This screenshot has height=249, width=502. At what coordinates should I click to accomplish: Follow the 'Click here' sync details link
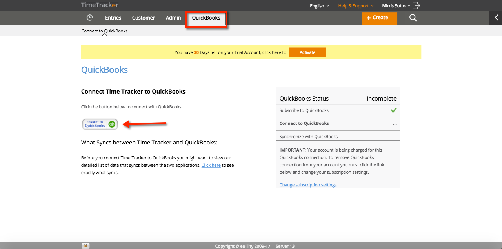(211, 165)
